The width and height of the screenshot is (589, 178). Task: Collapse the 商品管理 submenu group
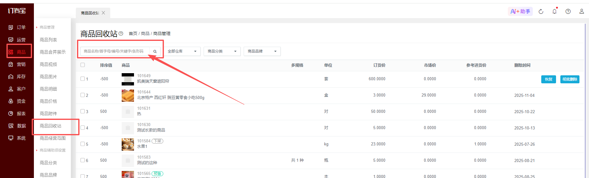45,27
